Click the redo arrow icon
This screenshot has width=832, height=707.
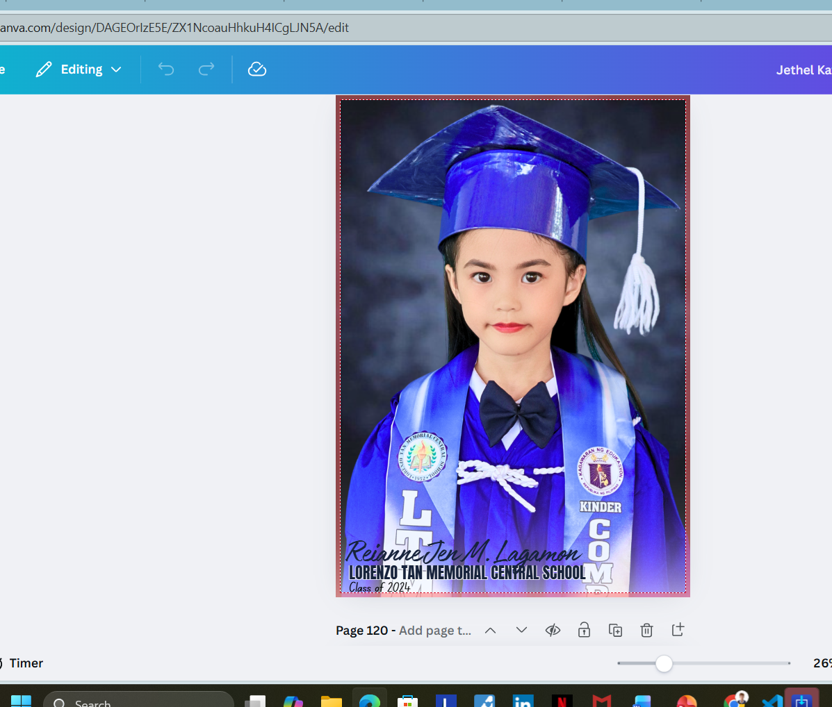206,69
